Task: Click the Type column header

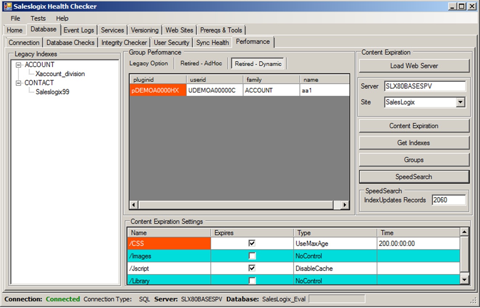Action: 335,233
